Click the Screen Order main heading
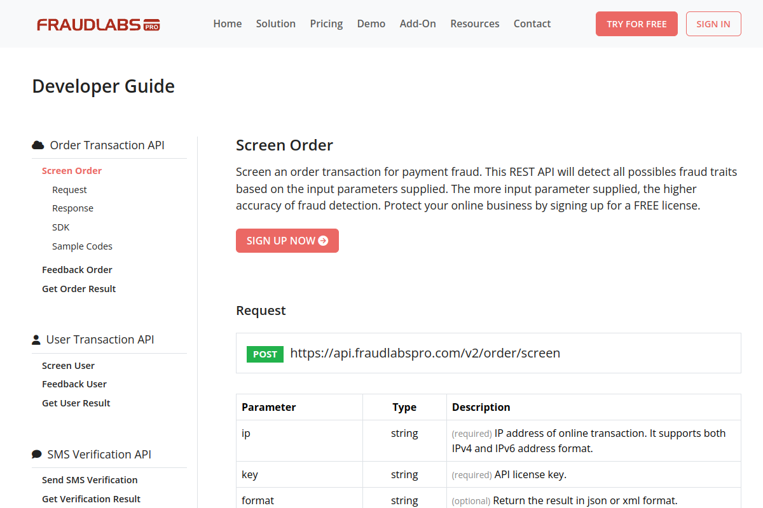This screenshot has width=763, height=508. click(x=284, y=145)
